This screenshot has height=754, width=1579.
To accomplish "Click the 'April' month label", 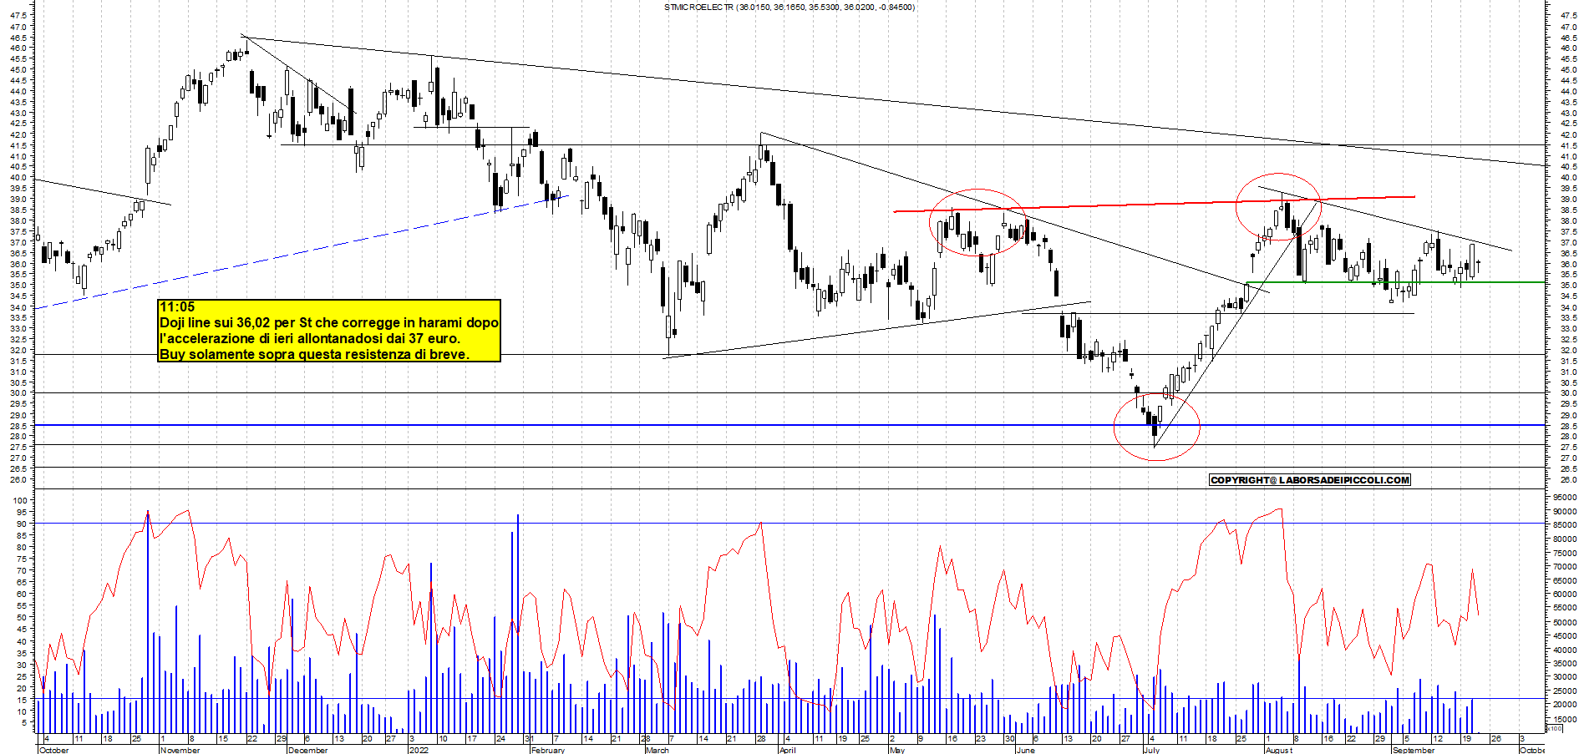I will (x=787, y=750).
